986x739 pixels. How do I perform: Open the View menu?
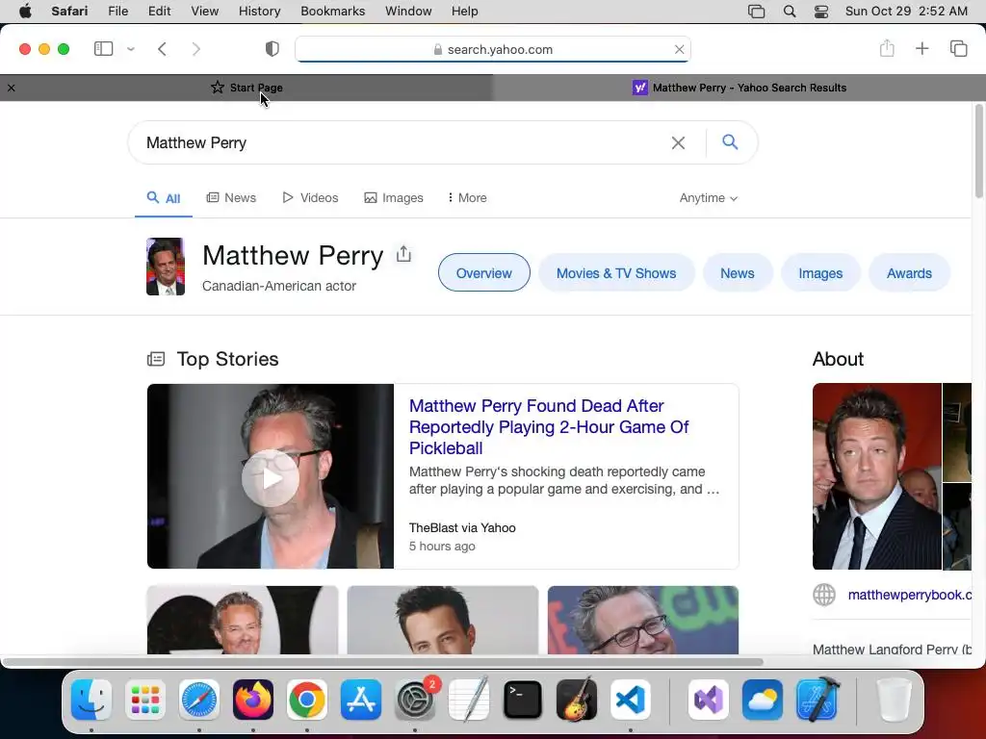(204, 12)
